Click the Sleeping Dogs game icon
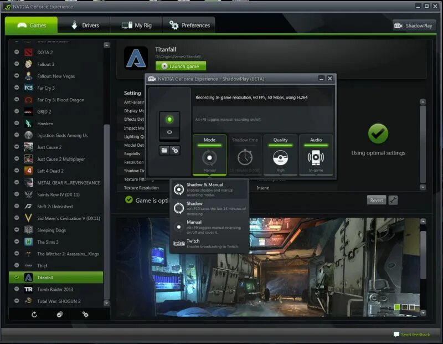The width and height of the screenshot is (443, 344). point(28,230)
